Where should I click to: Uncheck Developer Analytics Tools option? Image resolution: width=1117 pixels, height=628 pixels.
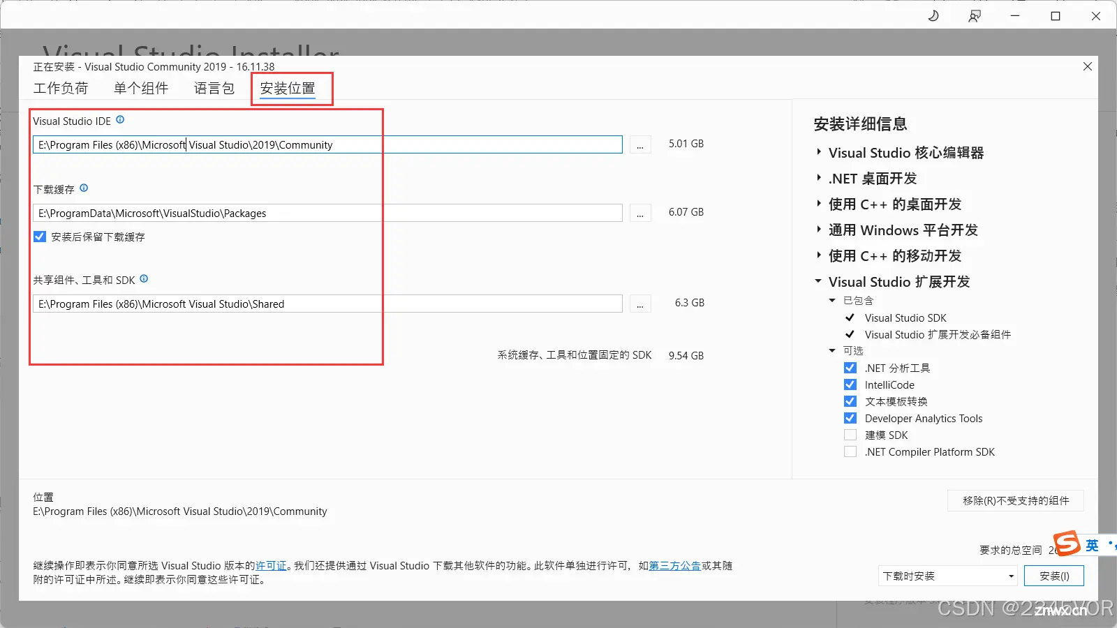[x=850, y=418]
